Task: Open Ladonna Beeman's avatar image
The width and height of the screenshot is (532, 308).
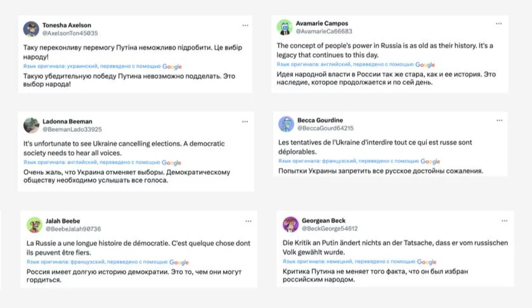Action: [x=32, y=125]
